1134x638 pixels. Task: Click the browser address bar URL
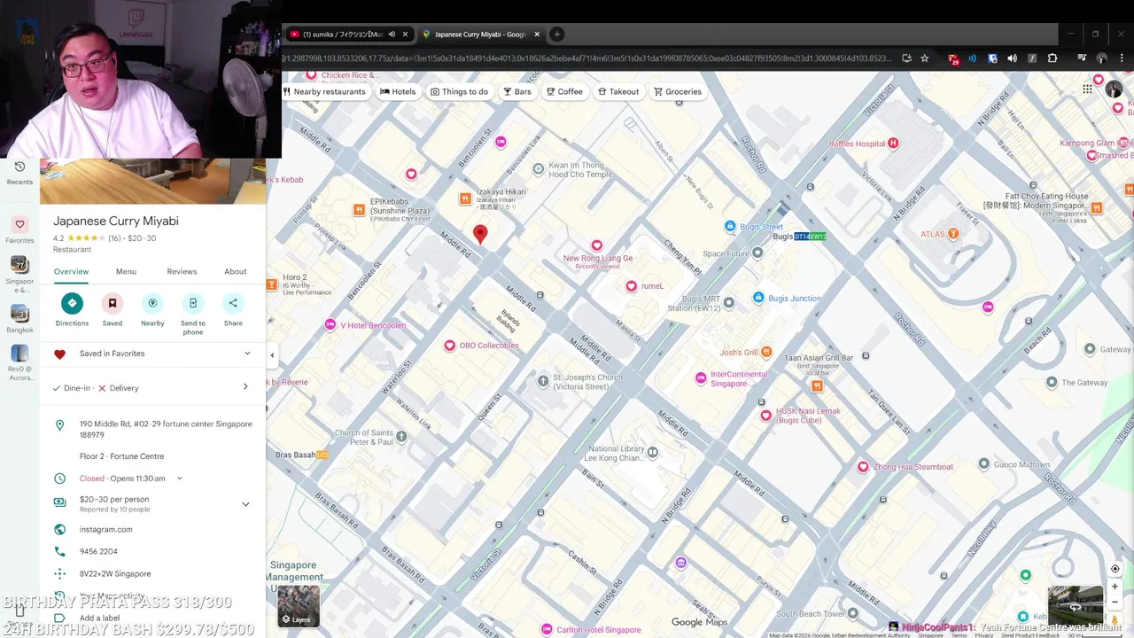tap(586, 58)
